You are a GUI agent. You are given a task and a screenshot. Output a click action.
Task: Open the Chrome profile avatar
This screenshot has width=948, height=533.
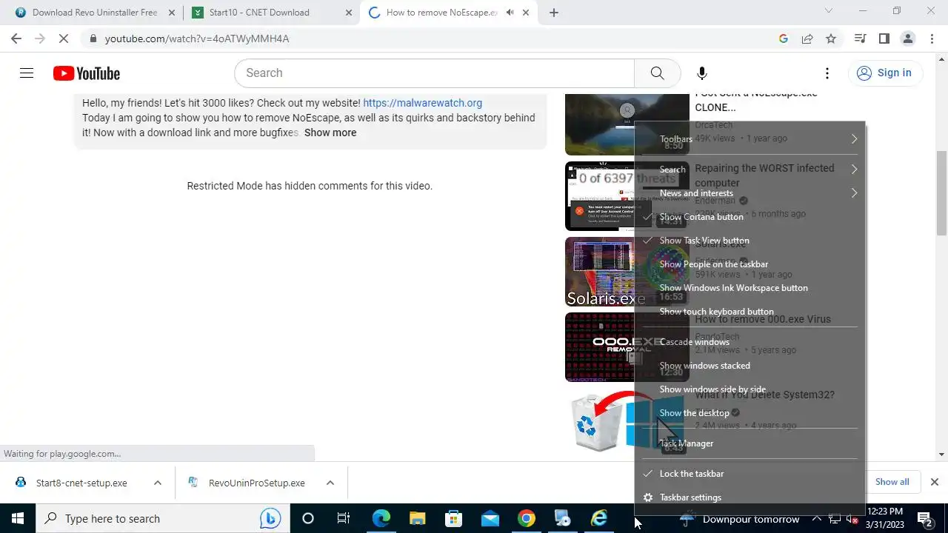[908, 38]
